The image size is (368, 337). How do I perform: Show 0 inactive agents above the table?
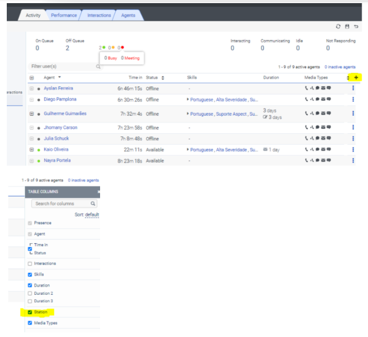coord(340,67)
